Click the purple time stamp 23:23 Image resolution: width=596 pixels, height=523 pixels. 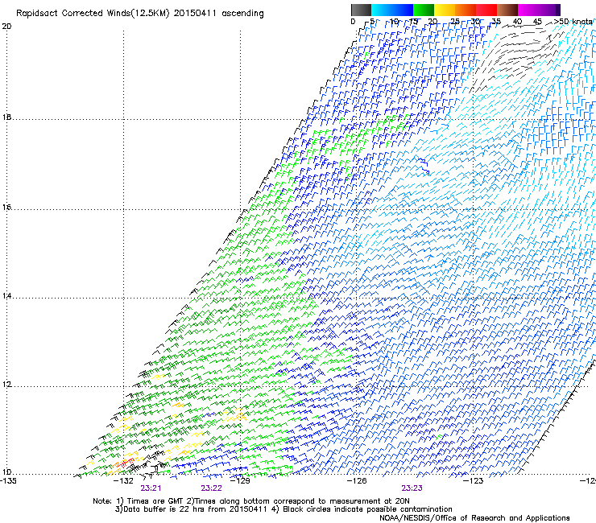coord(412,488)
